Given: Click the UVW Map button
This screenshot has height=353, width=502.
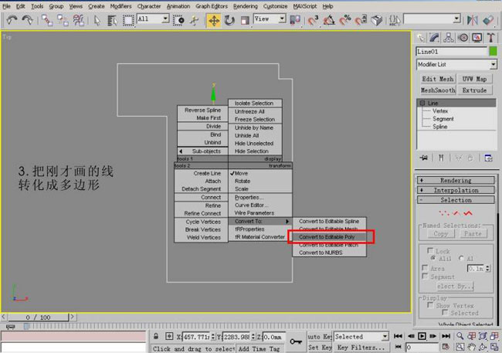Looking at the screenshot, I should (474, 79).
